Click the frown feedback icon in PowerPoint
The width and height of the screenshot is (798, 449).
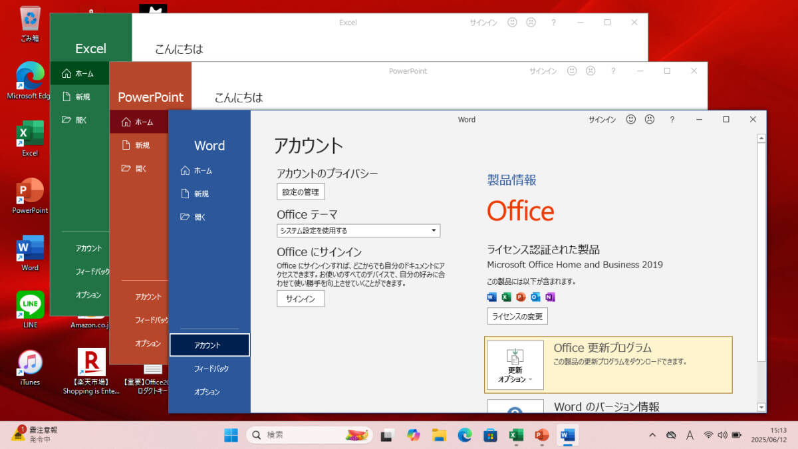pos(591,71)
